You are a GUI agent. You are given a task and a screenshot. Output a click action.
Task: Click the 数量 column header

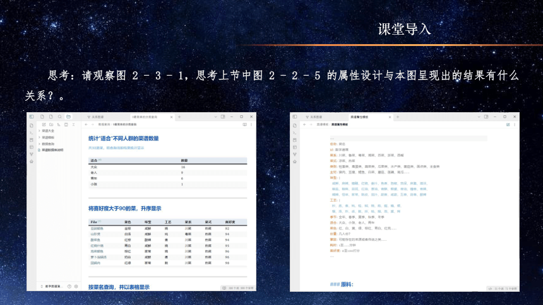coord(184,161)
